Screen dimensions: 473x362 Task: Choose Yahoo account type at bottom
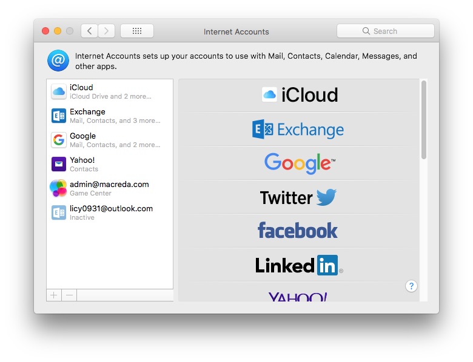click(x=300, y=292)
